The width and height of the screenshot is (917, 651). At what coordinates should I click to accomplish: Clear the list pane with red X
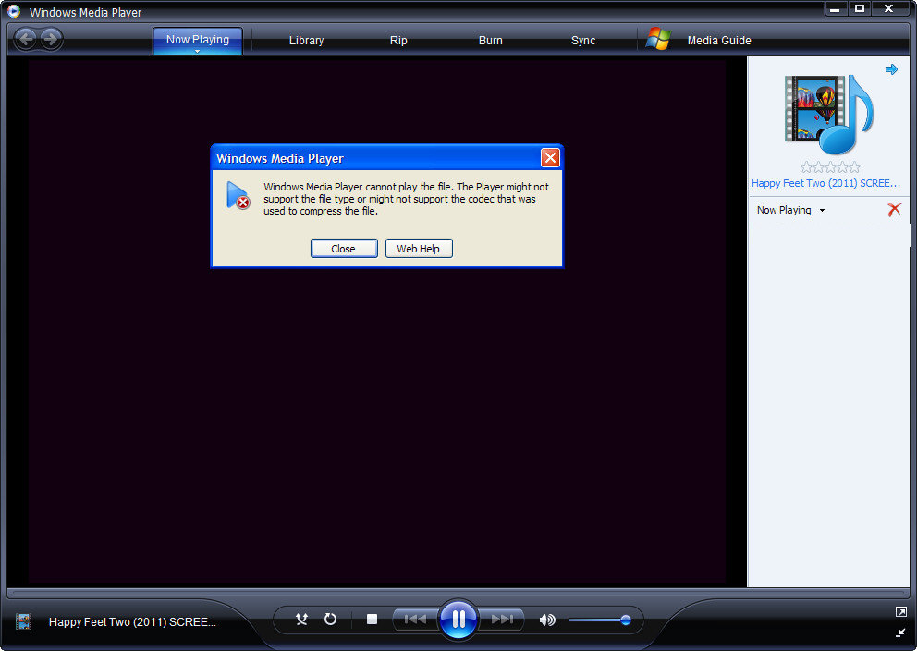click(894, 209)
